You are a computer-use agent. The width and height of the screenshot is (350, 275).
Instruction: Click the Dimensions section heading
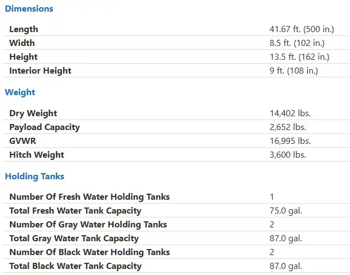click(x=29, y=9)
